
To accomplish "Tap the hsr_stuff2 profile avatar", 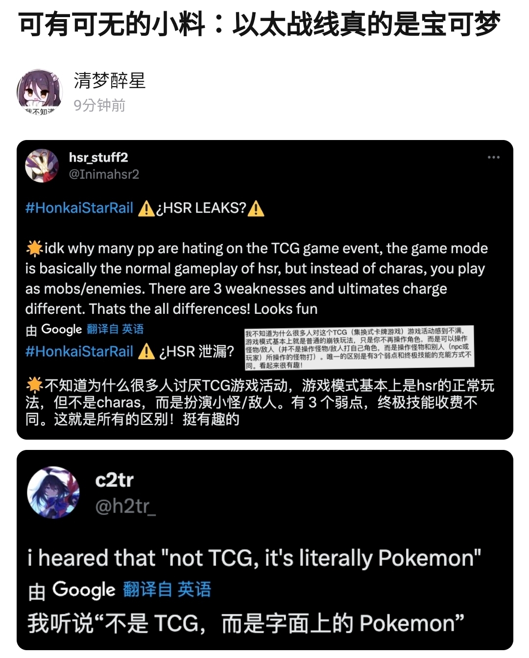I will [x=42, y=165].
